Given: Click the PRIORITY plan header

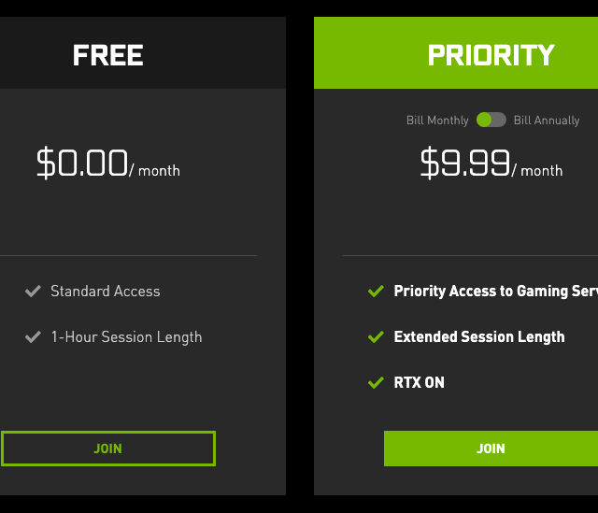Looking at the screenshot, I should tap(491, 55).
